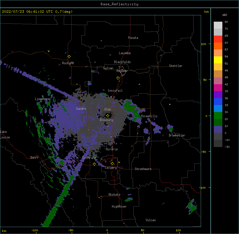The width and height of the screenshot is (239, 234).
Task: Select the Vulcan label
Action: (x=151, y=220)
